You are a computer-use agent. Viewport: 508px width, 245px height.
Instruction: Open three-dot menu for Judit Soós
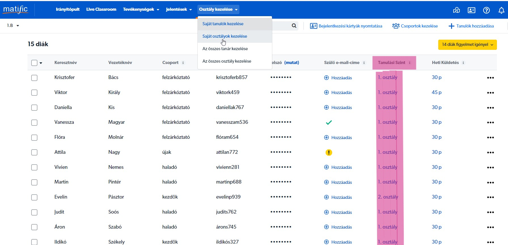point(490,212)
